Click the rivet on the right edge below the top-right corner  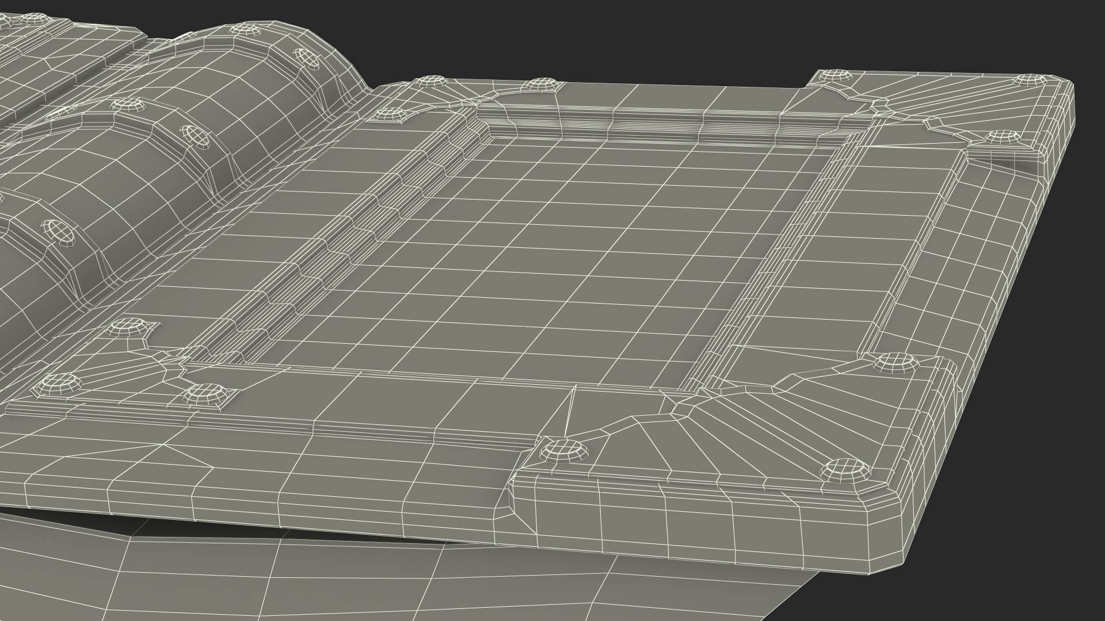point(1003,137)
